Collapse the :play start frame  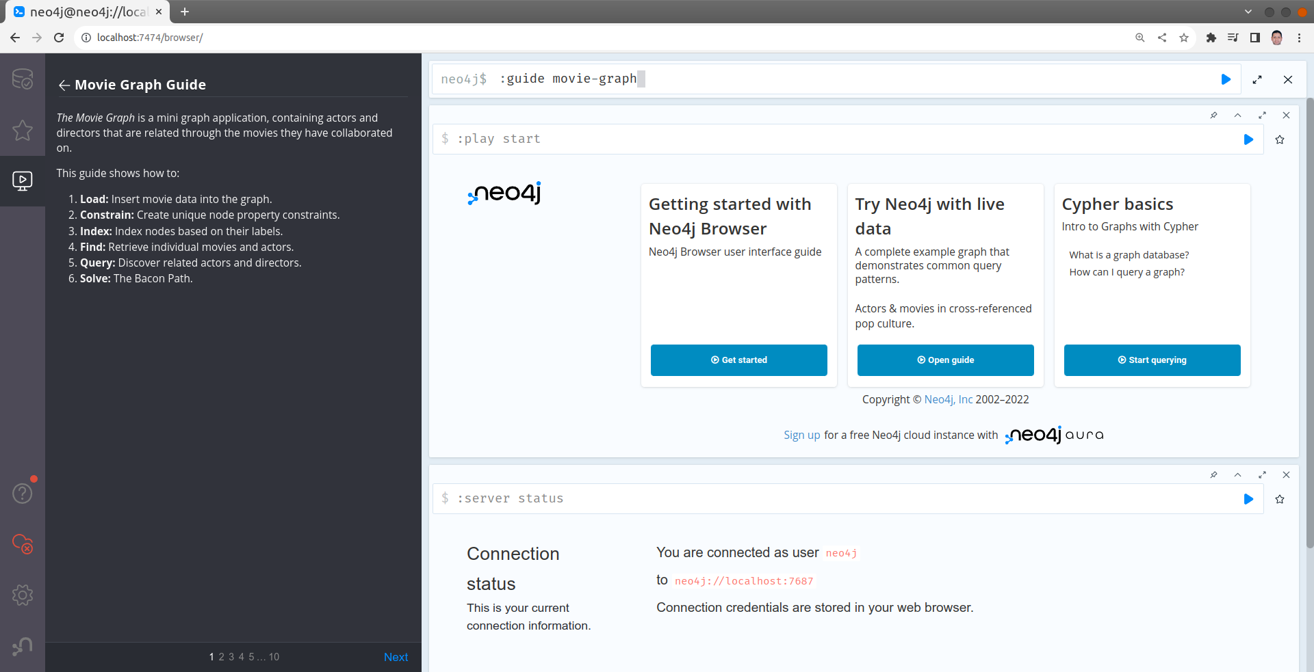[1237, 115]
